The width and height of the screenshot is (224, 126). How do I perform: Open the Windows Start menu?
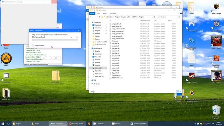pyautogui.click(x=3, y=124)
